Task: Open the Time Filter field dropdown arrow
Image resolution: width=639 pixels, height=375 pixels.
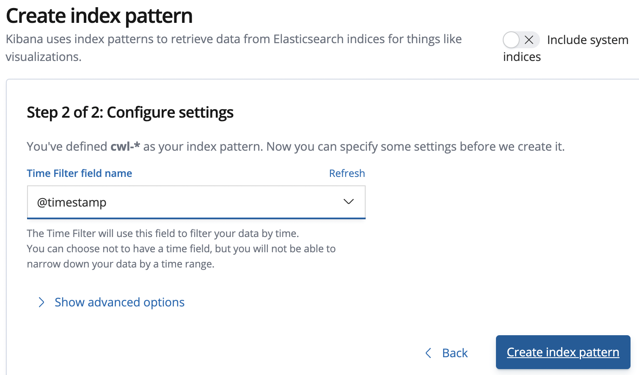Action: point(348,202)
